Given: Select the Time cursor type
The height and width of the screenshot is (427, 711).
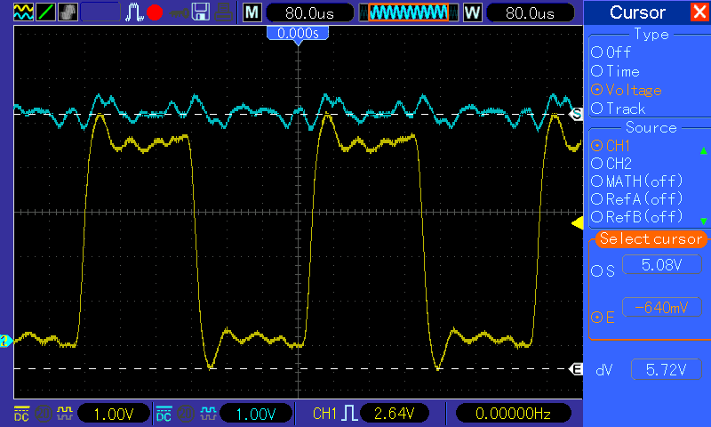Looking at the screenshot, I should [615, 71].
